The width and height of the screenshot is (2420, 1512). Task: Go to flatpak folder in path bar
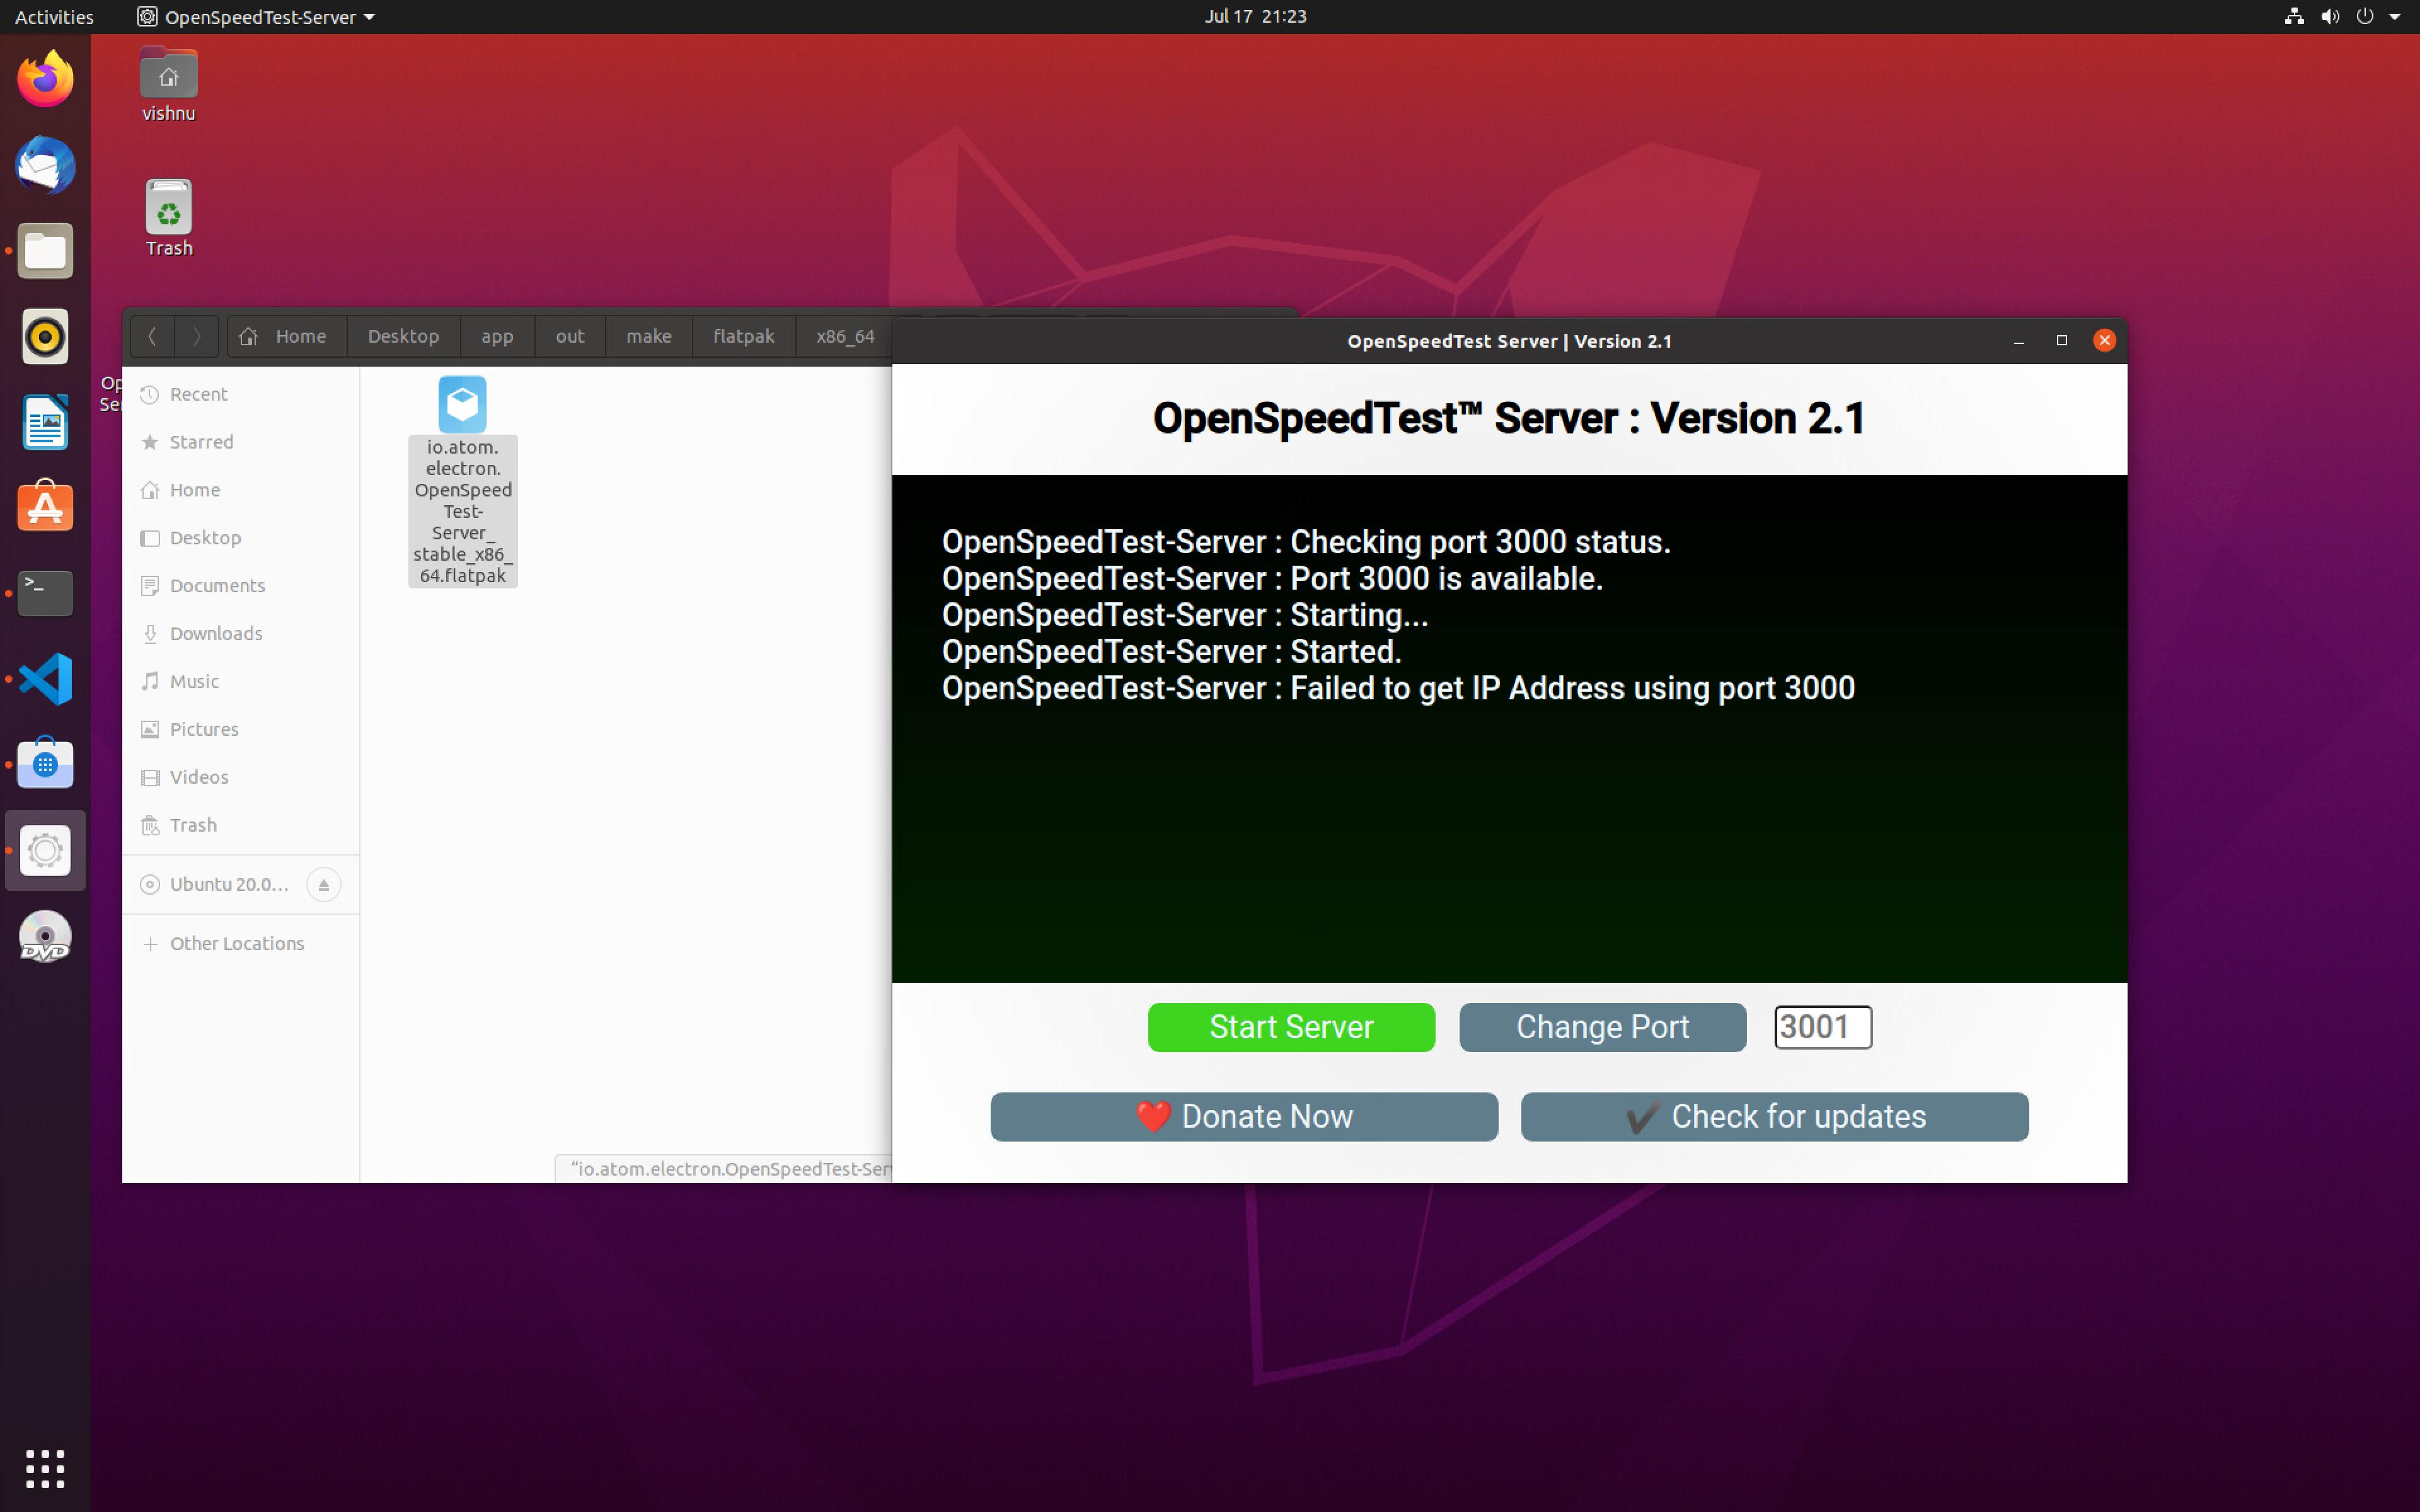click(x=743, y=336)
